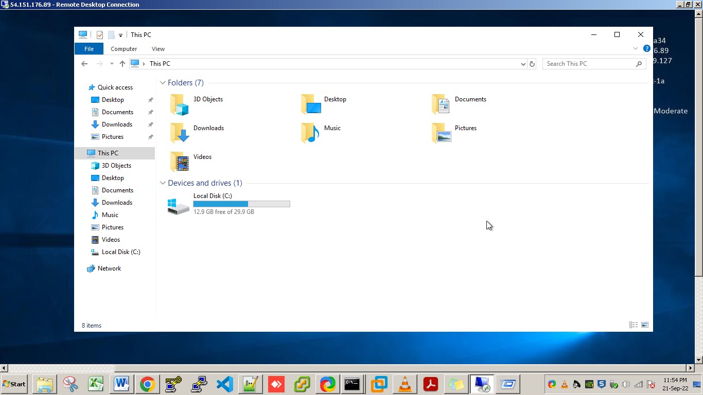Click the "8 items" status text

92,326
